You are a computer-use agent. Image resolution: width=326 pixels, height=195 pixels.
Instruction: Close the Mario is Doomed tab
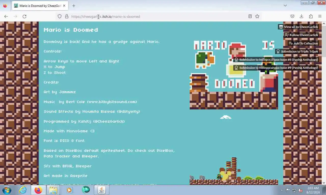click(x=64, y=6)
